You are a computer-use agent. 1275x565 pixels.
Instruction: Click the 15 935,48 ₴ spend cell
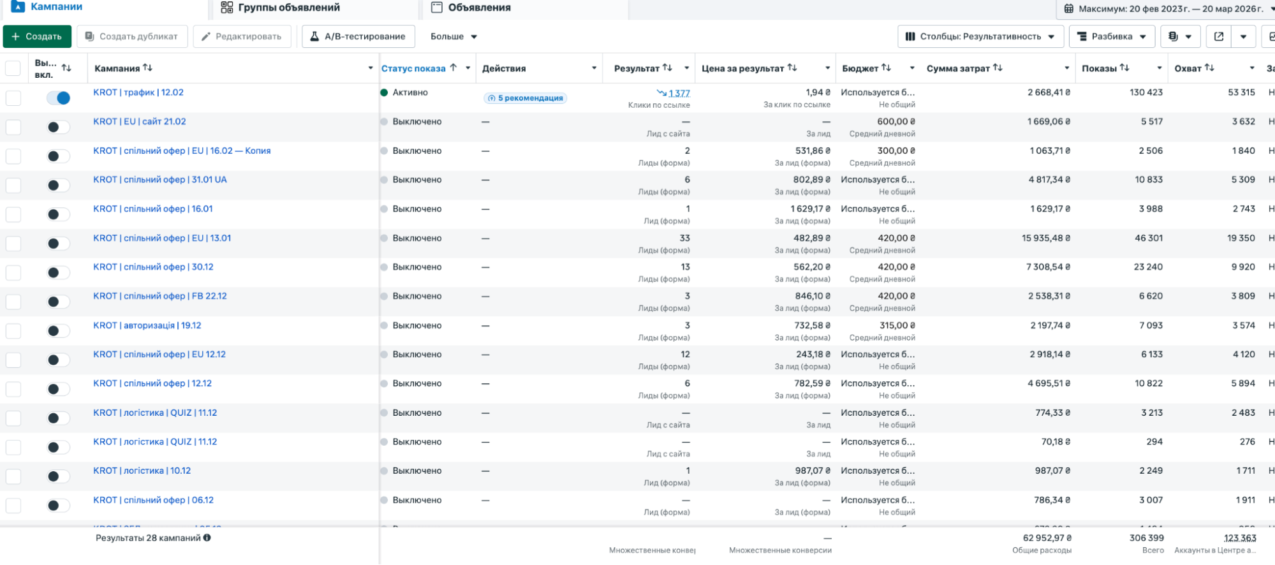pyautogui.click(x=1046, y=238)
